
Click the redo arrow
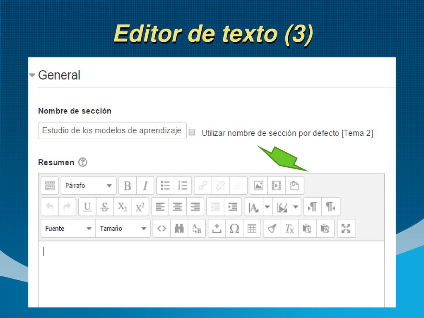tap(67, 207)
